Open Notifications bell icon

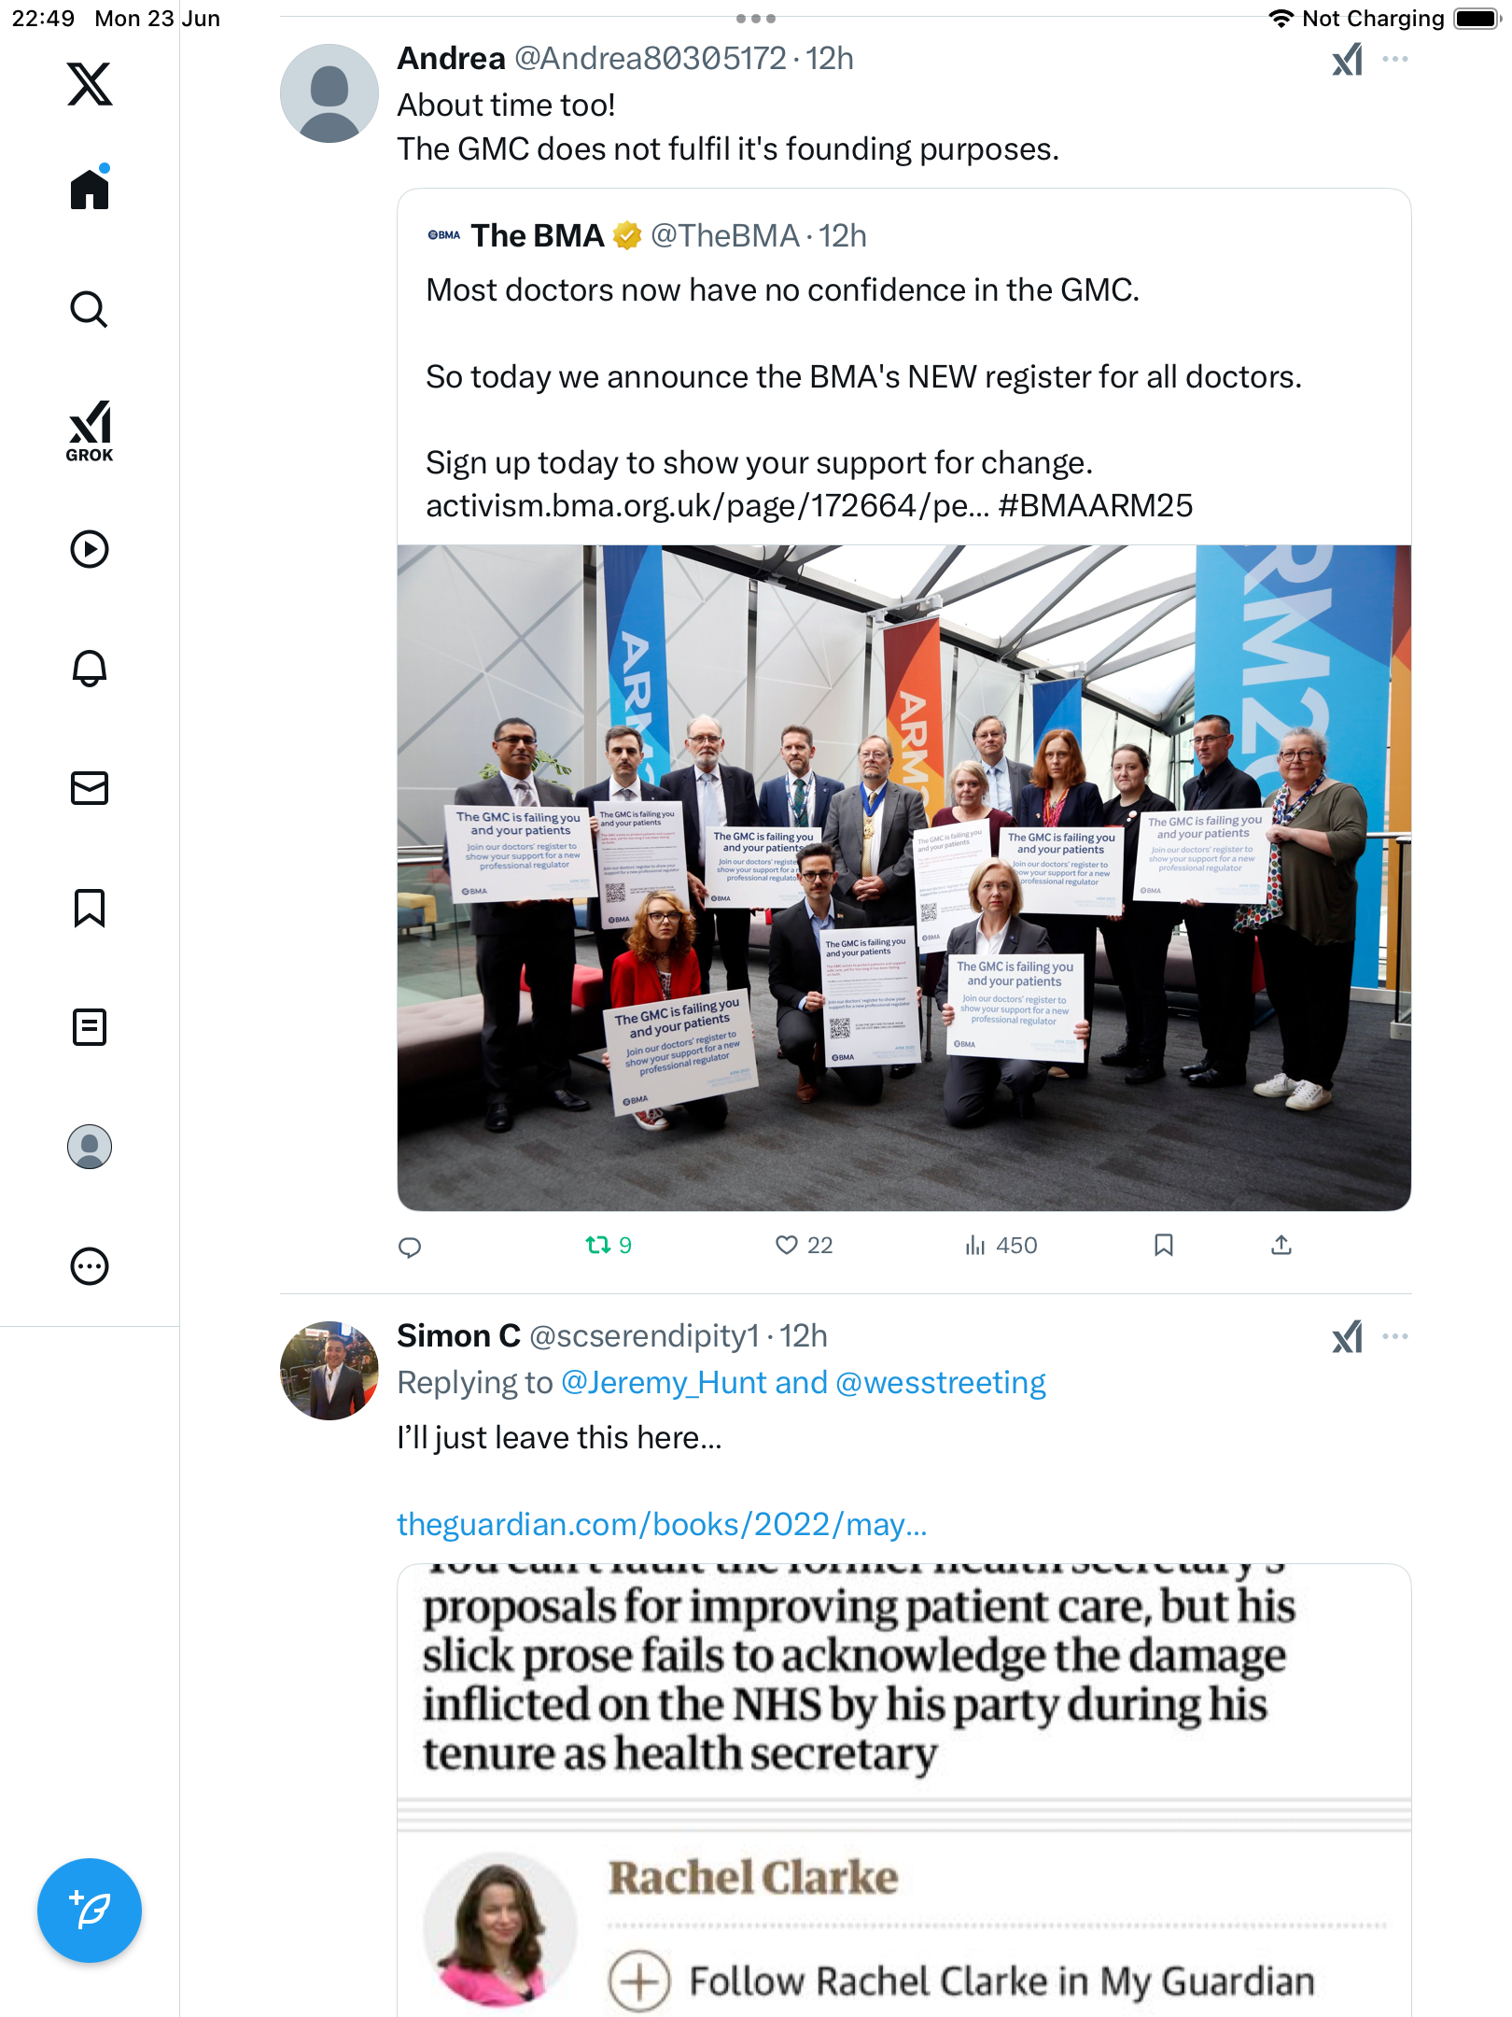pos(90,669)
